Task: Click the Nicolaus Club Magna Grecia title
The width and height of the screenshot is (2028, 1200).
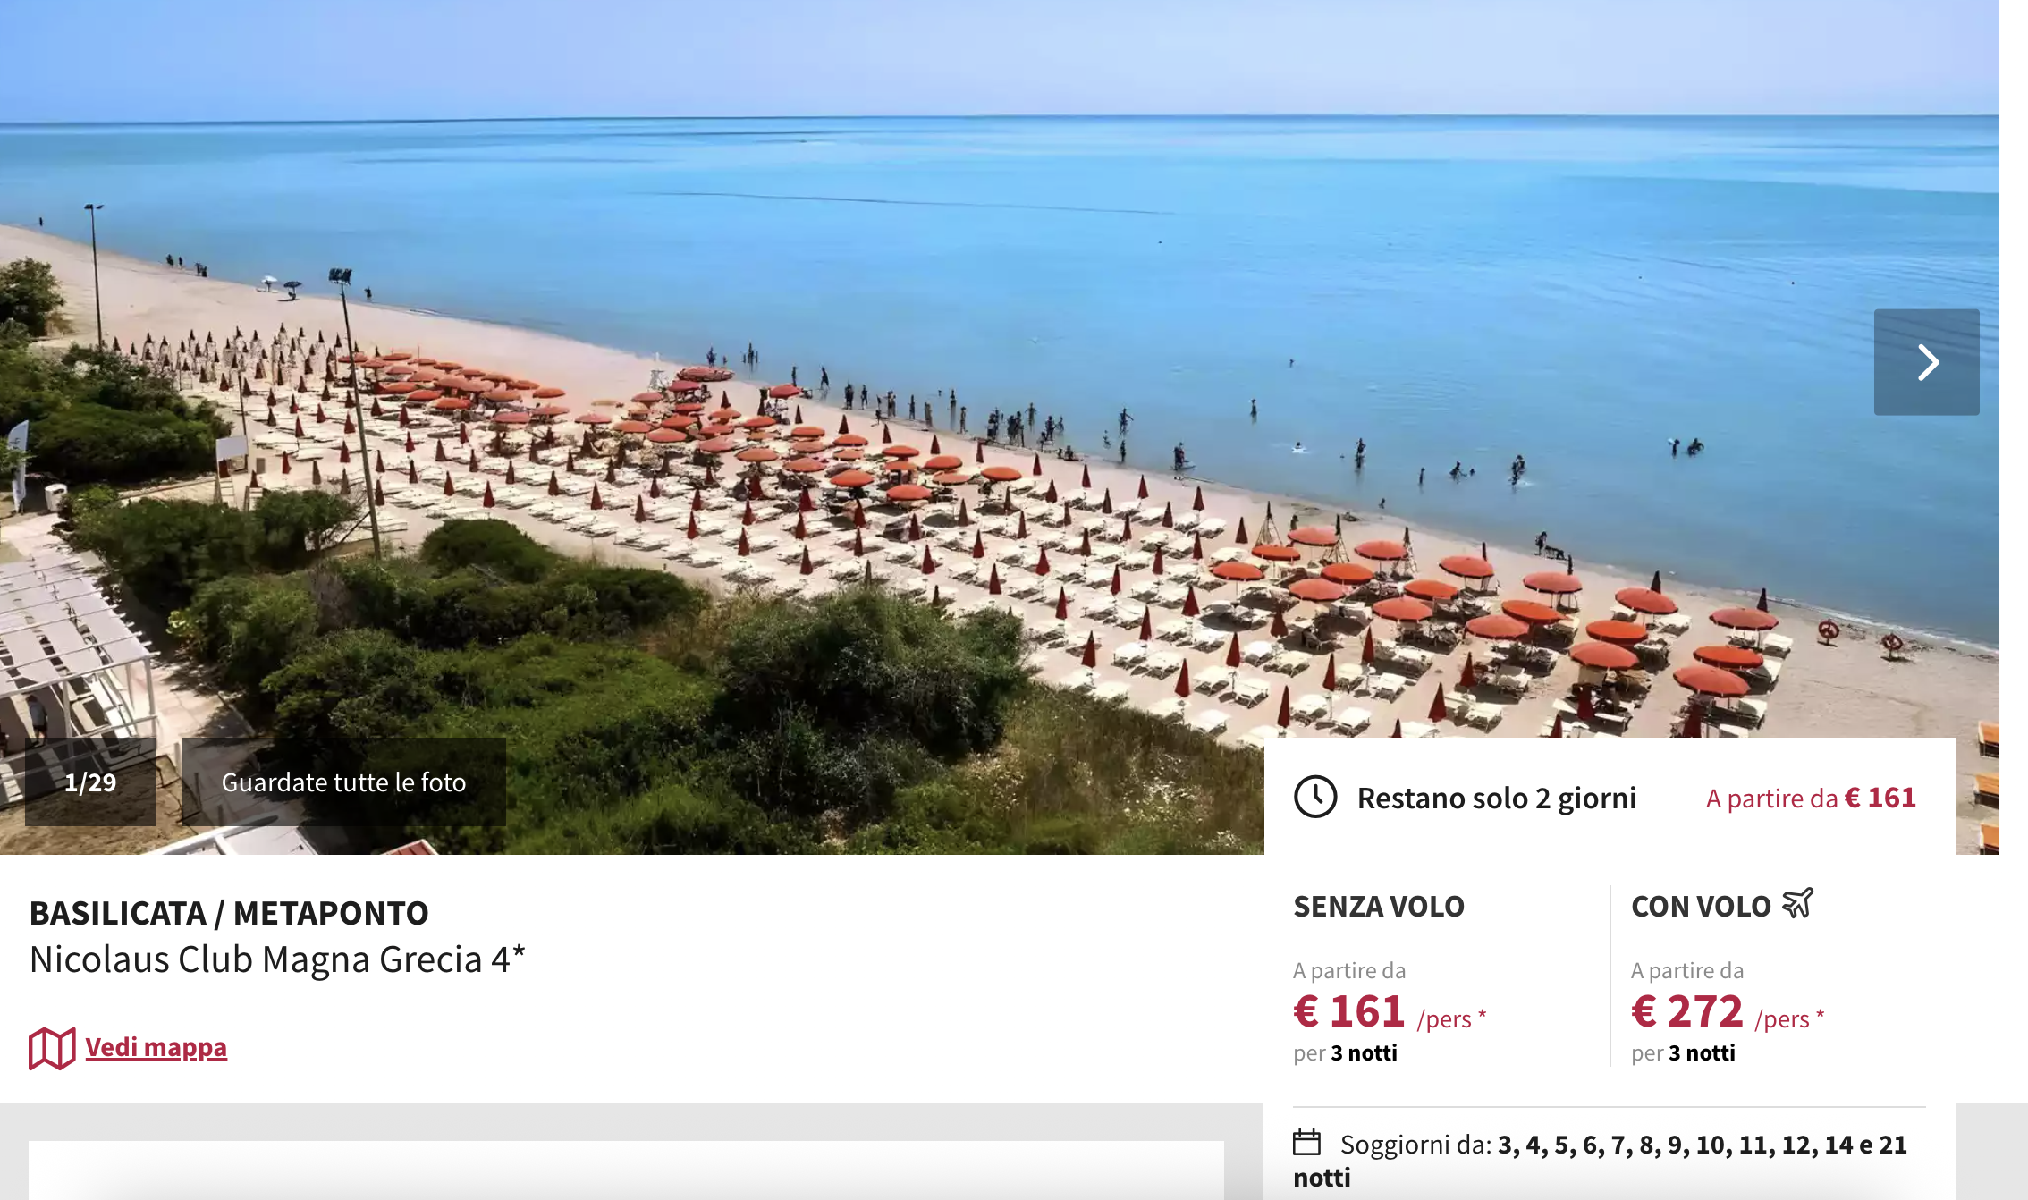Action: pos(277,959)
